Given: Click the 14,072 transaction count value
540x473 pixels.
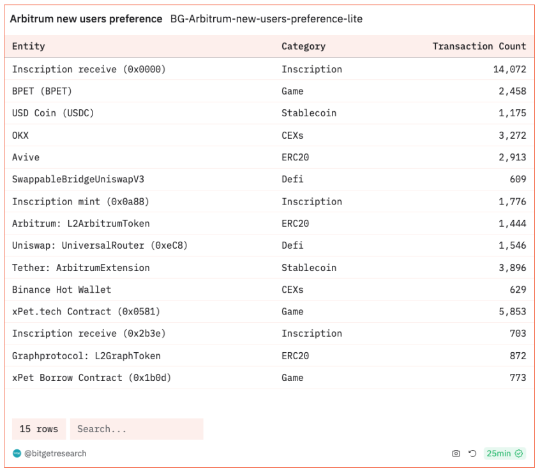Looking at the screenshot, I should (509, 69).
